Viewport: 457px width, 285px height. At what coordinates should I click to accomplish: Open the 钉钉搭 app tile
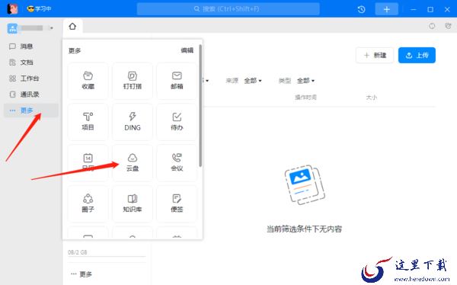[133, 81]
